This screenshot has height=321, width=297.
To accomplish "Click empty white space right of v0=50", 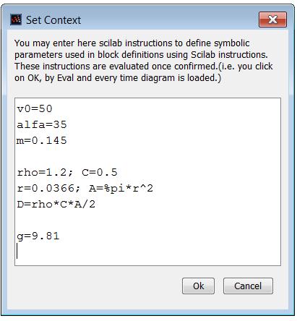I will [x=166, y=108].
